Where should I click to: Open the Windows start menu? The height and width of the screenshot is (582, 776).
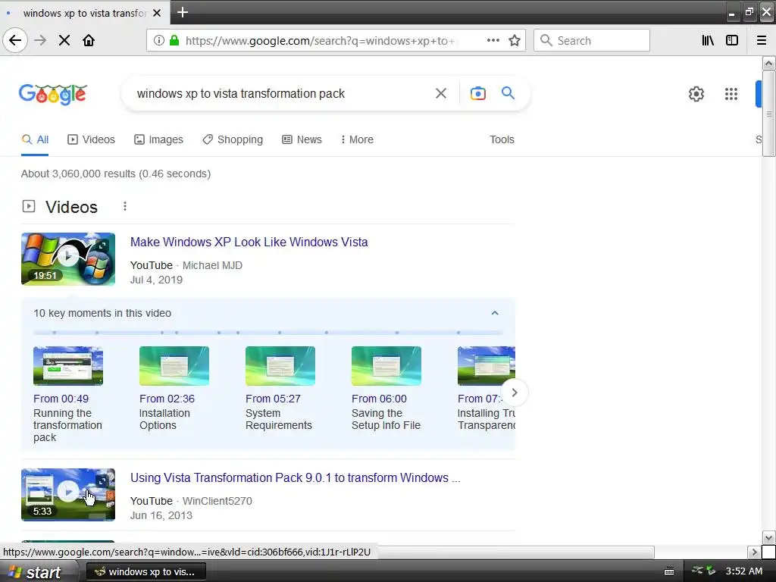tap(38, 571)
